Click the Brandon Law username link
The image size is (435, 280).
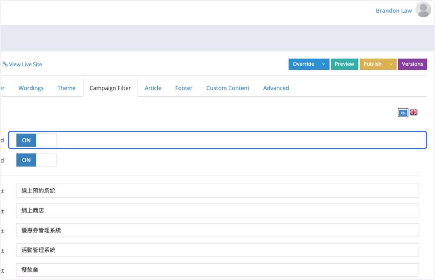click(x=394, y=11)
